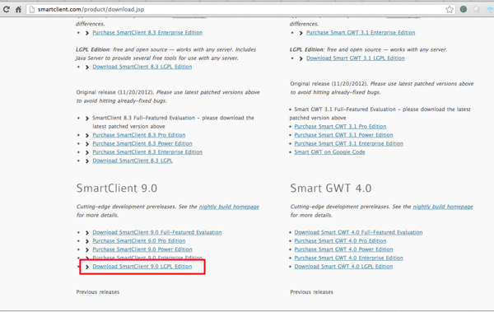This screenshot has height=312, width=494.
Task: Click Download Smart GWT 3.1 LGPL Edition link
Action: tap(356, 58)
